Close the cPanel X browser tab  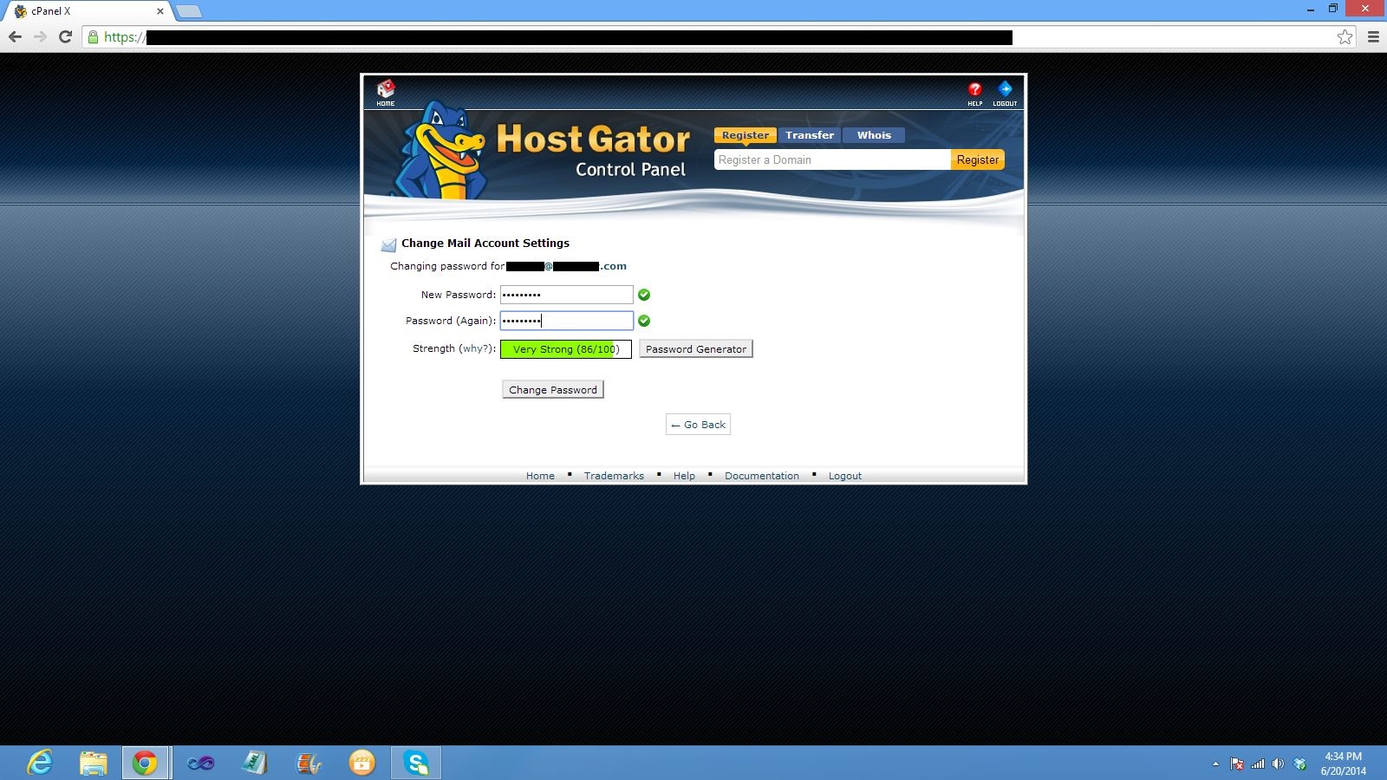pyautogui.click(x=160, y=11)
